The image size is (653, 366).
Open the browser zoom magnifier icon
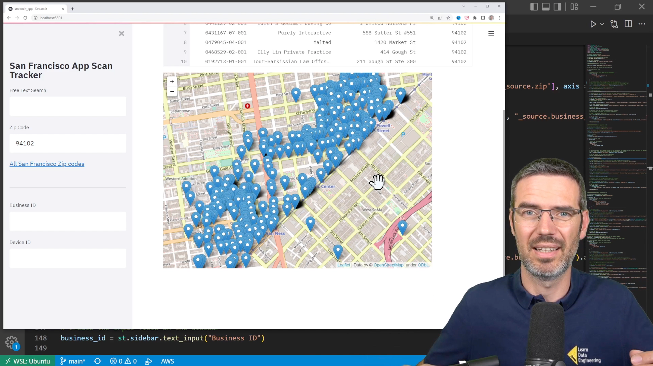click(x=432, y=18)
